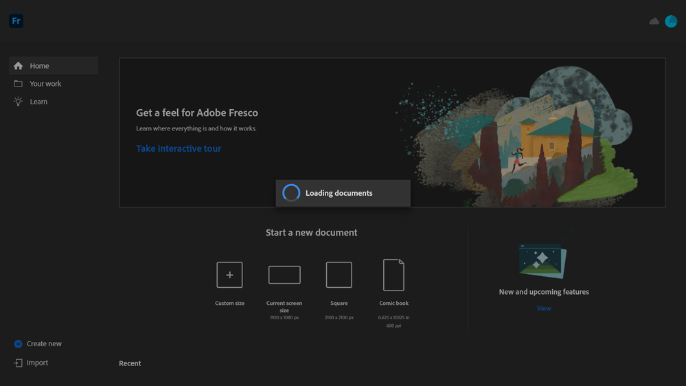
Task: Create a Current screen size document
Action: 284,275
